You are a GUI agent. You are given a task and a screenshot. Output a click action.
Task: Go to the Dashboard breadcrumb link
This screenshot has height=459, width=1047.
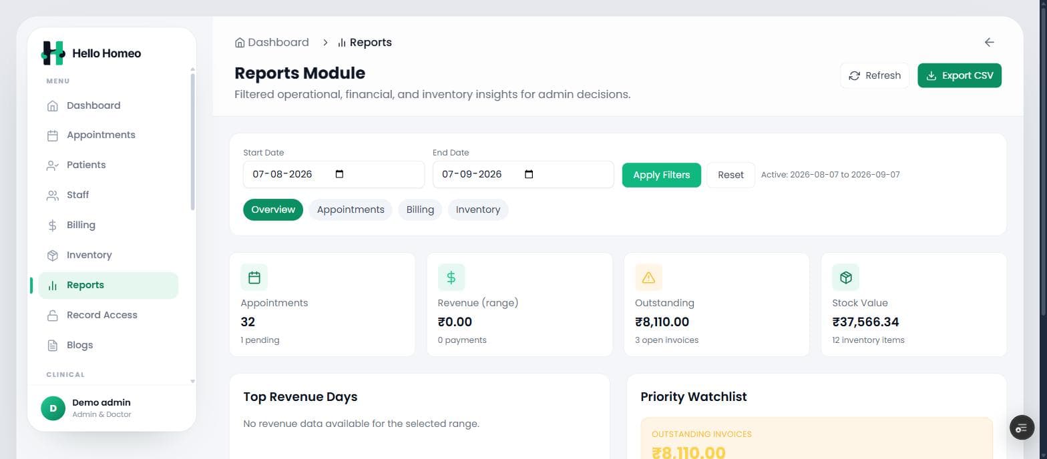(272, 43)
